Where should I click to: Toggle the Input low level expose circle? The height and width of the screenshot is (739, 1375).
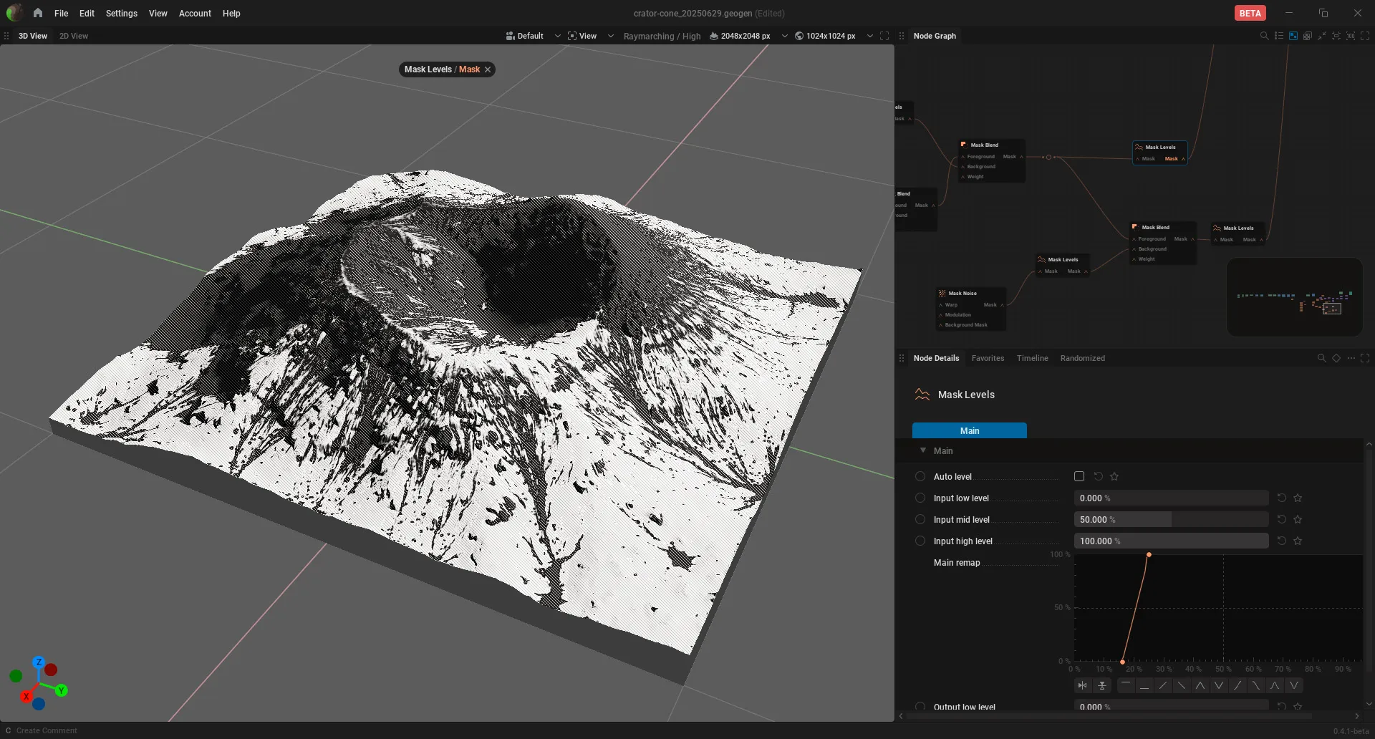point(920,498)
